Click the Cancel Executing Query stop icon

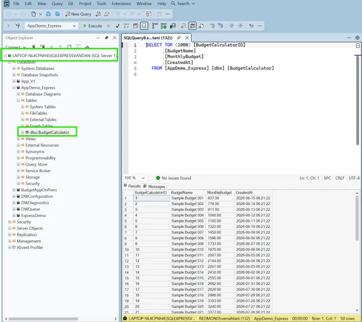pos(108,26)
